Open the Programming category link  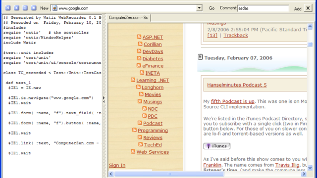[x=153, y=131]
